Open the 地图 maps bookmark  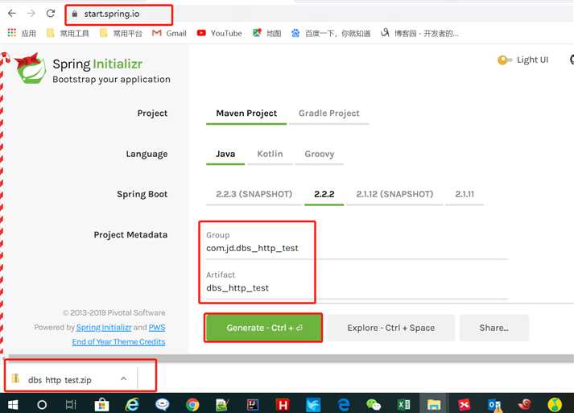pos(266,33)
